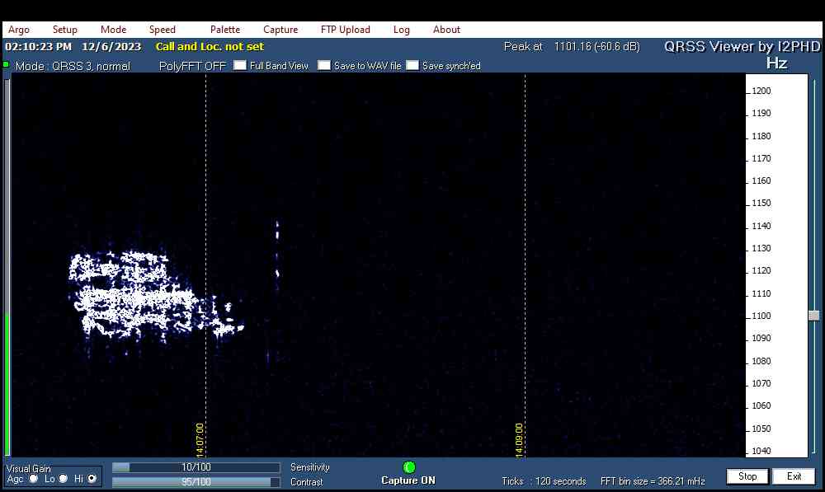Click the 02:10:23 PM clock text
This screenshot has height=492, width=825.
coord(39,46)
